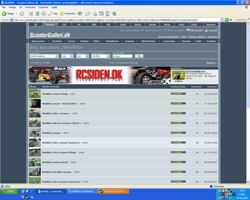250x200 pixels.
Task: Refresh the page with the toolbar icon
Action: (x=37, y=13)
